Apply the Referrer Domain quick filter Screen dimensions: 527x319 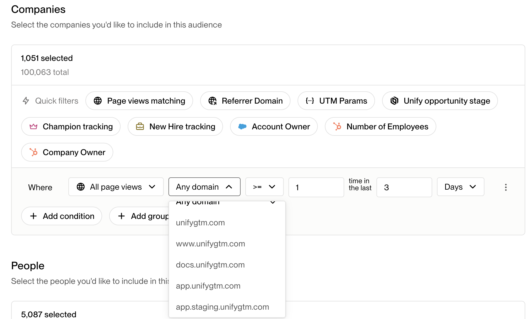pos(245,101)
